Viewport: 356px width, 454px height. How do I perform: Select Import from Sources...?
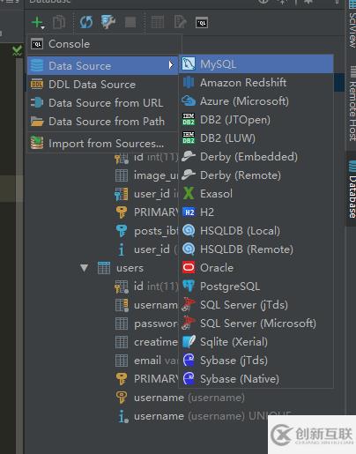tap(103, 144)
